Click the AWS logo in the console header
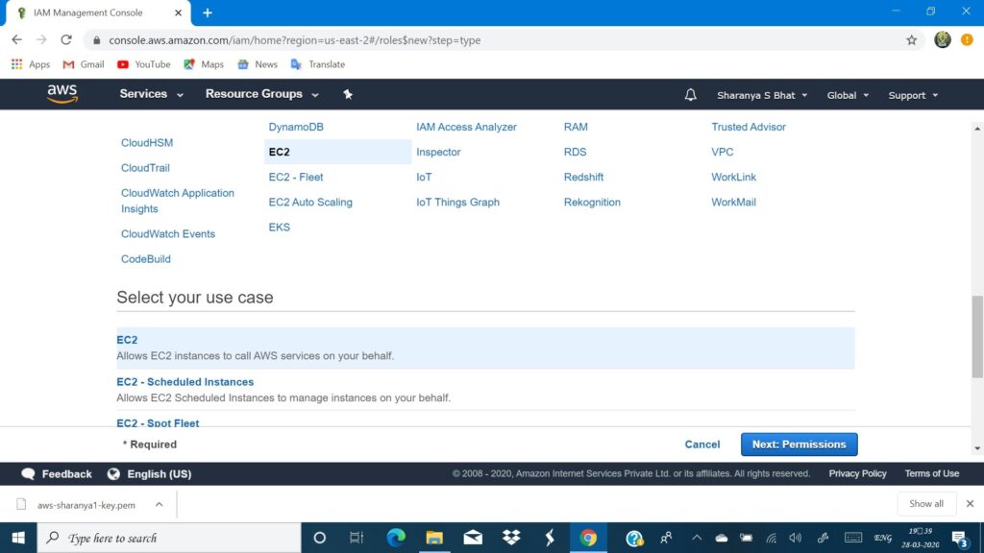This screenshot has height=553, width=984. (62, 94)
